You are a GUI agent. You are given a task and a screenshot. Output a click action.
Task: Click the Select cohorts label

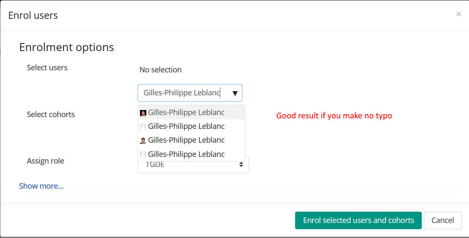click(x=51, y=114)
